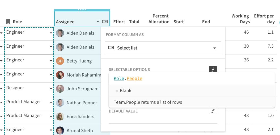Click the Assignee column drag handle dots

coord(82,10)
